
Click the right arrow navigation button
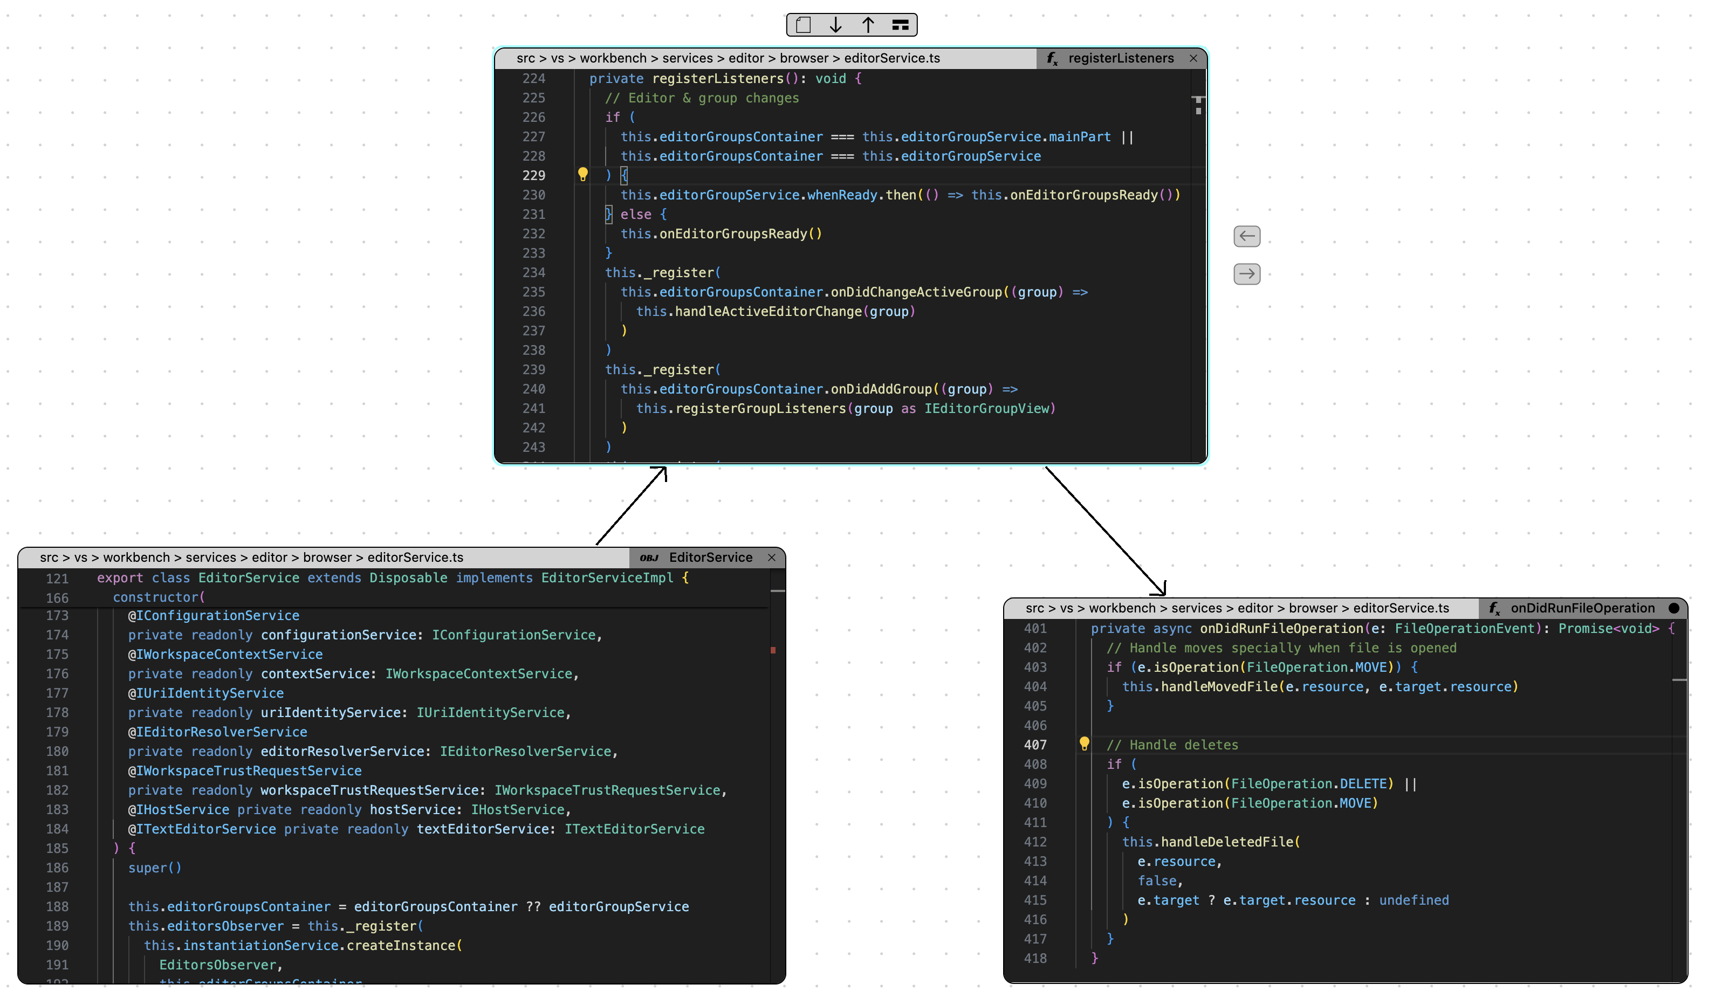click(1247, 274)
